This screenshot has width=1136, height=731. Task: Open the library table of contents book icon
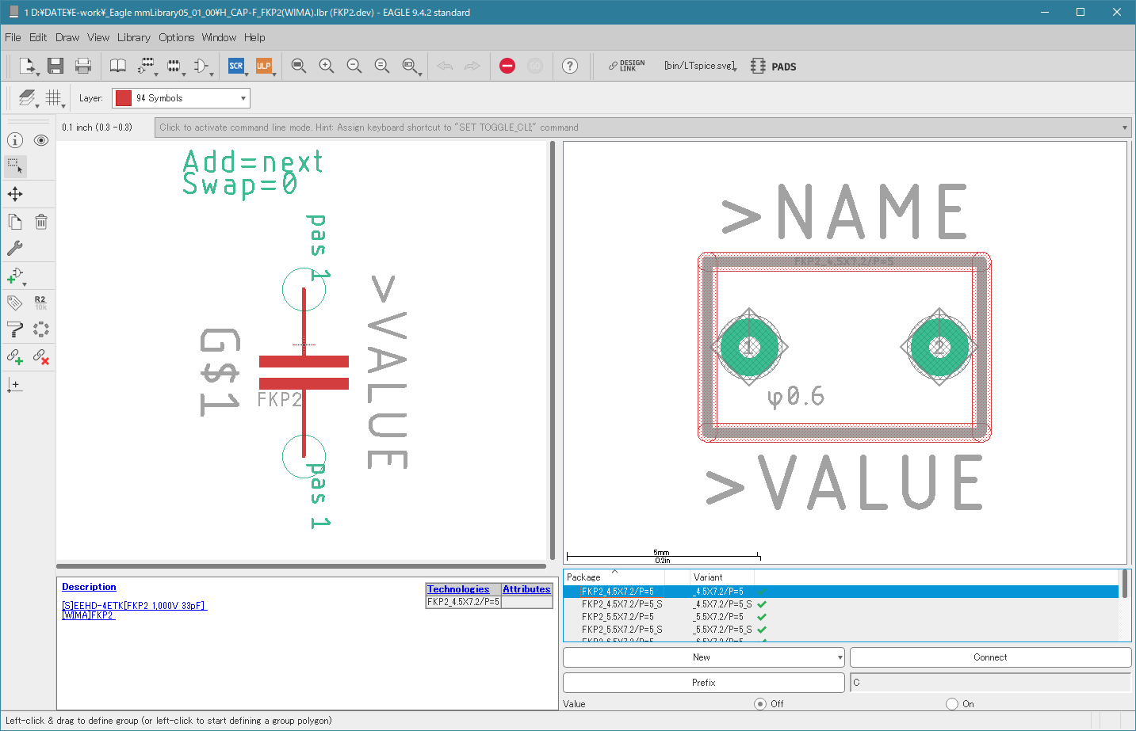click(117, 66)
